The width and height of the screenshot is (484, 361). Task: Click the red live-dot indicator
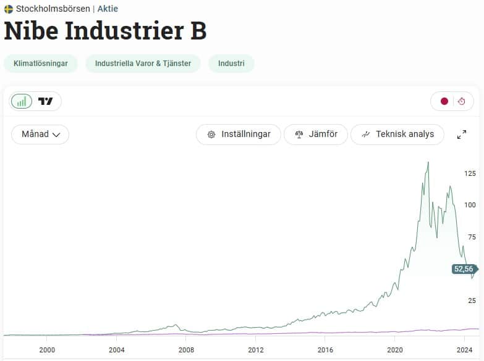444,101
